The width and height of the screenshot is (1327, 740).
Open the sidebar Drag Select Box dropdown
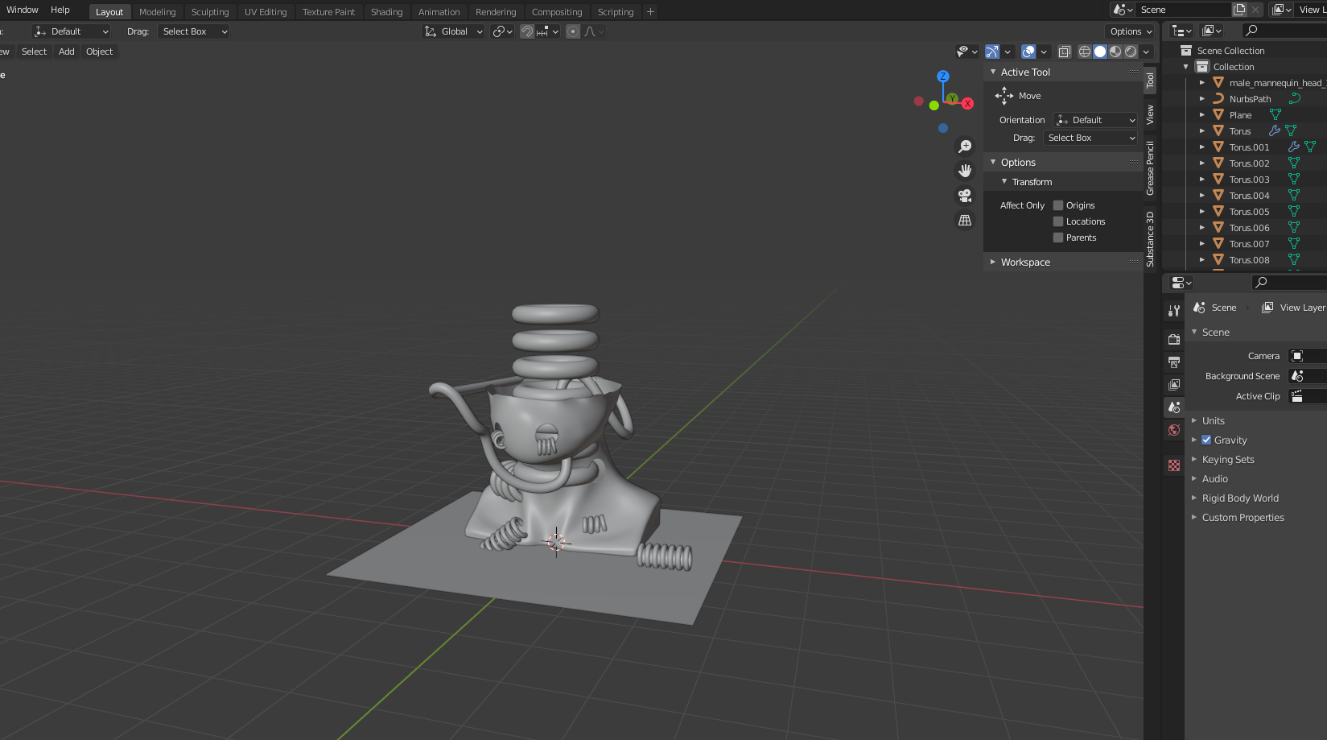click(1090, 138)
